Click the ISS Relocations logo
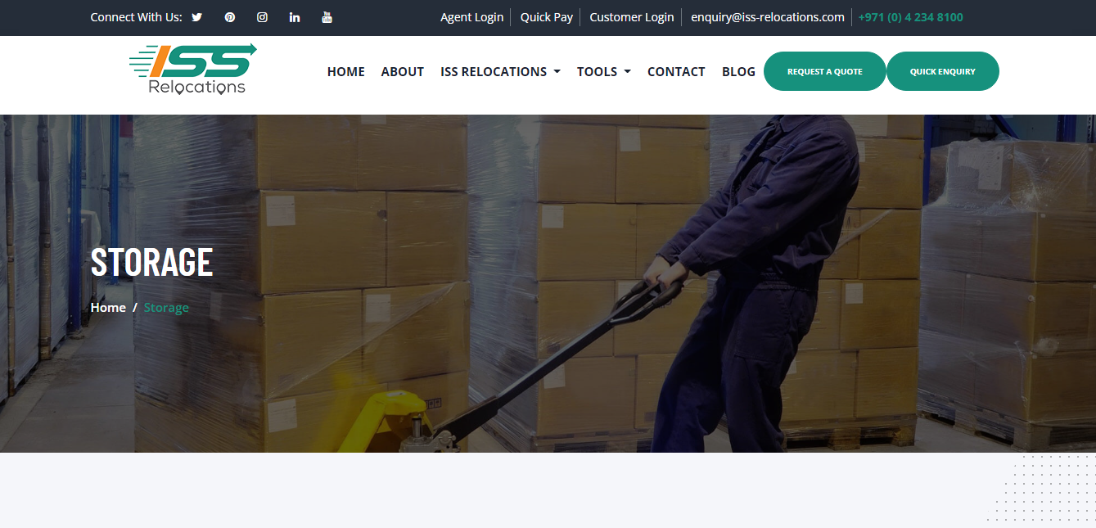The image size is (1096, 528). click(x=192, y=69)
